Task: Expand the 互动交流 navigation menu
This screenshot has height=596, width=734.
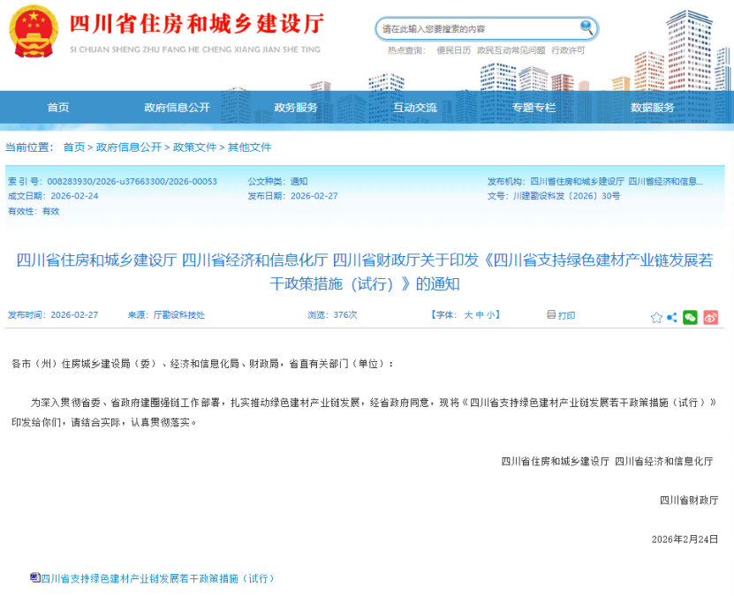Action: point(415,108)
